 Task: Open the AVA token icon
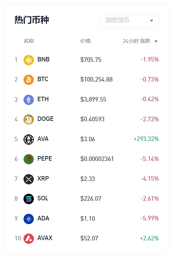[x=29, y=140]
